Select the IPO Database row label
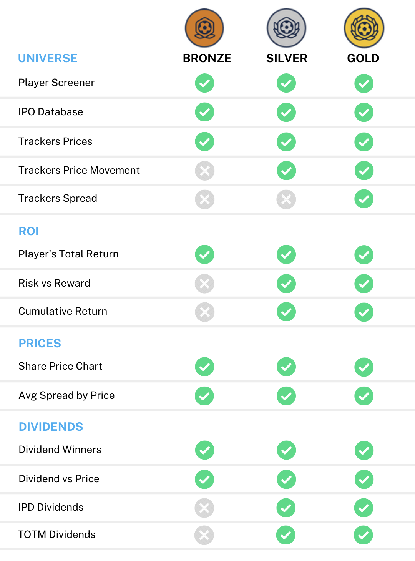Image resolution: width=415 pixels, height=561 pixels. point(51,112)
